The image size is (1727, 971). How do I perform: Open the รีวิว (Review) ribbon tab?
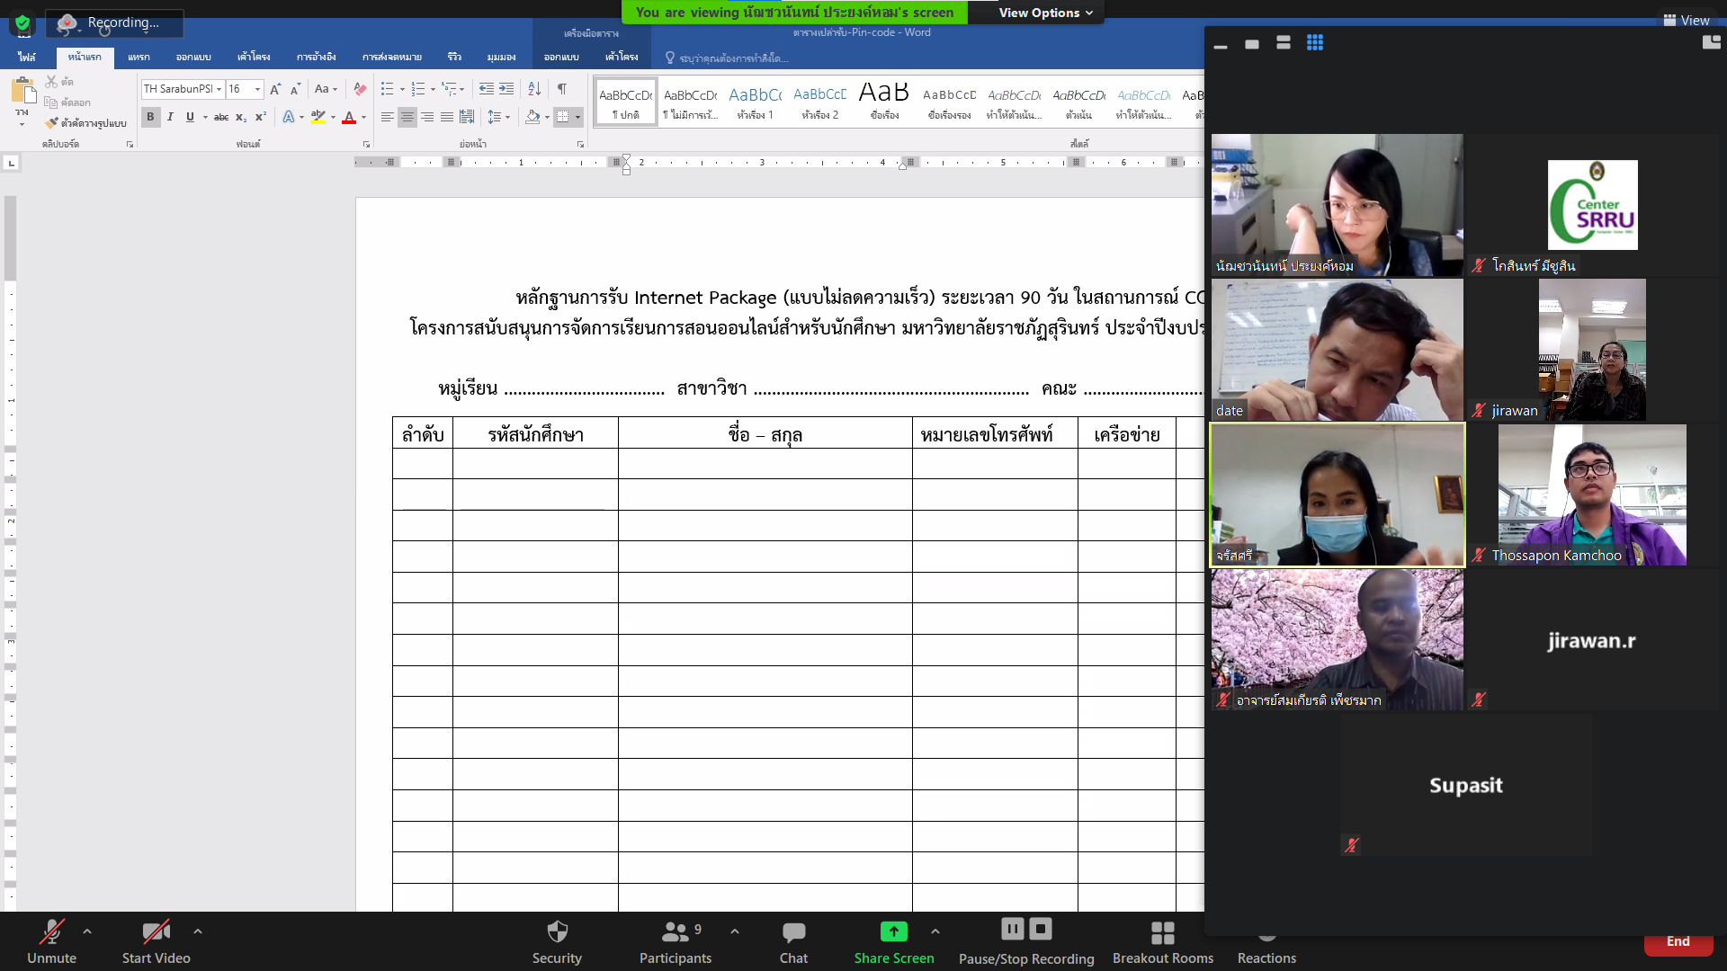click(x=454, y=57)
